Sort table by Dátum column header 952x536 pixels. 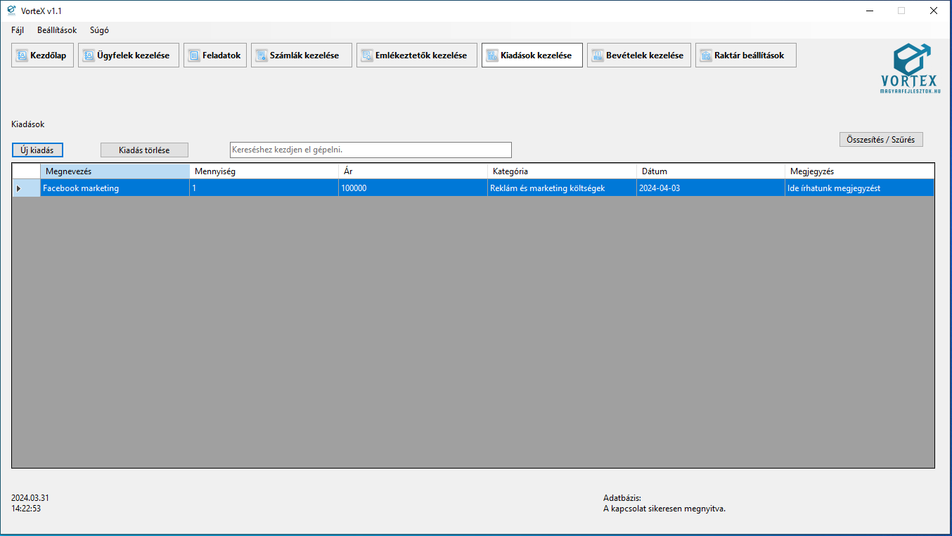click(x=710, y=171)
